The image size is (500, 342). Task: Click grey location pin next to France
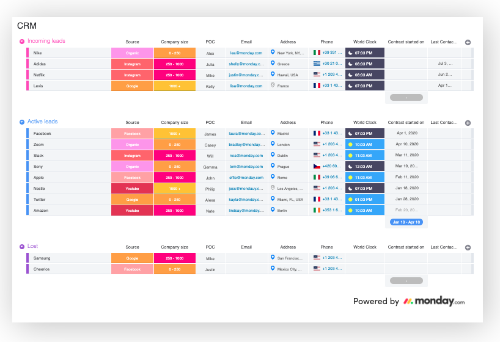tap(273, 85)
